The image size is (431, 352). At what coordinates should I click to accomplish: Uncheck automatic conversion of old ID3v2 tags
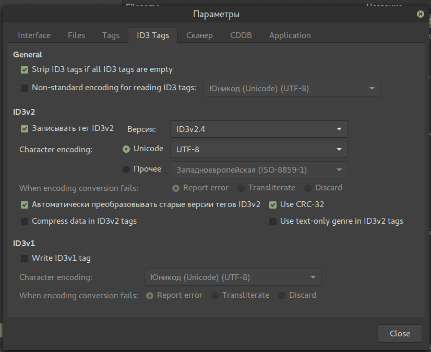point(25,205)
